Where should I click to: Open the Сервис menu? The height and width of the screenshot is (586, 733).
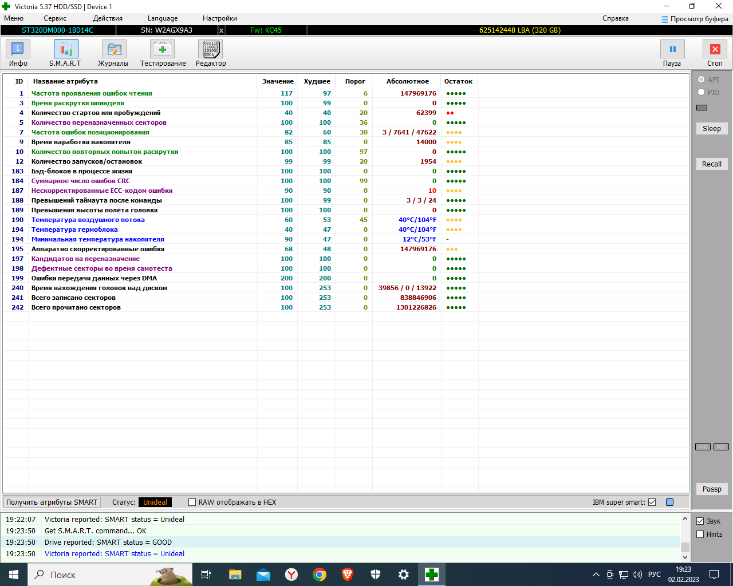pyautogui.click(x=55, y=18)
